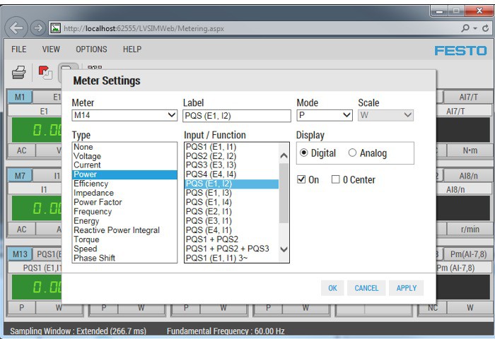Click the browser forward arrow
The height and width of the screenshot is (339, 495).
point(37,28)
